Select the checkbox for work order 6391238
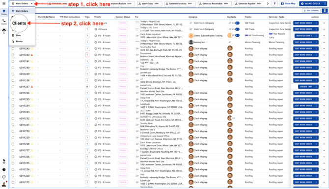 click(x=13, y=80)
